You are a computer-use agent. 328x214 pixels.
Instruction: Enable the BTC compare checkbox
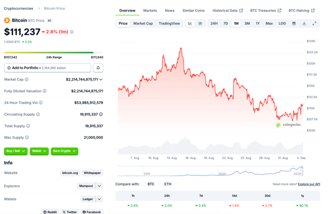click(143, 184)
